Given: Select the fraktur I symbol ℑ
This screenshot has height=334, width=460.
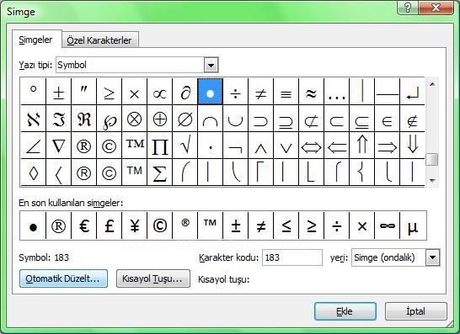Looking at the screenshot, I should 59,119.
